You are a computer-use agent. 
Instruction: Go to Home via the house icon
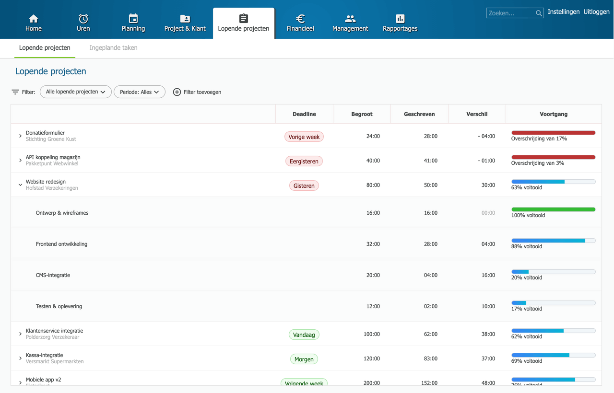[x=34, y=19]
